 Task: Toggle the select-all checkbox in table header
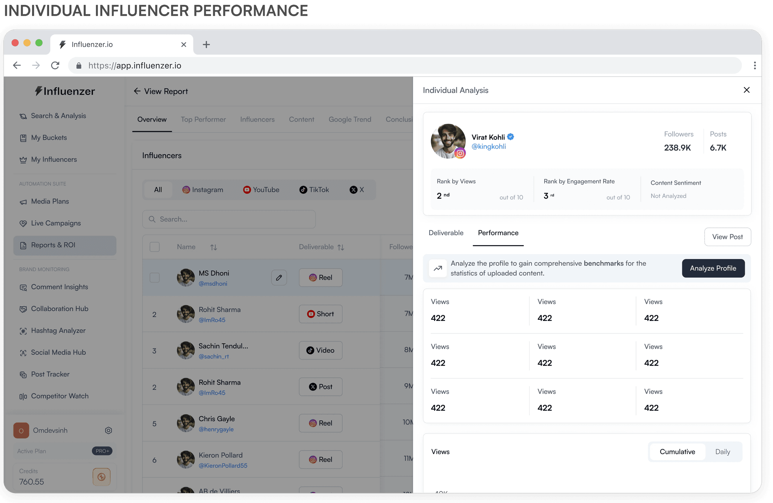coord(155,247)
